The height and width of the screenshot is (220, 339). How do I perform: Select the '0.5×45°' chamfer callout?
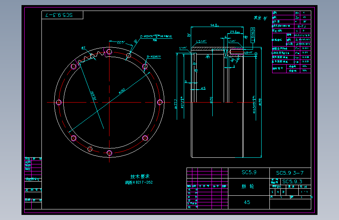[248, 52]
